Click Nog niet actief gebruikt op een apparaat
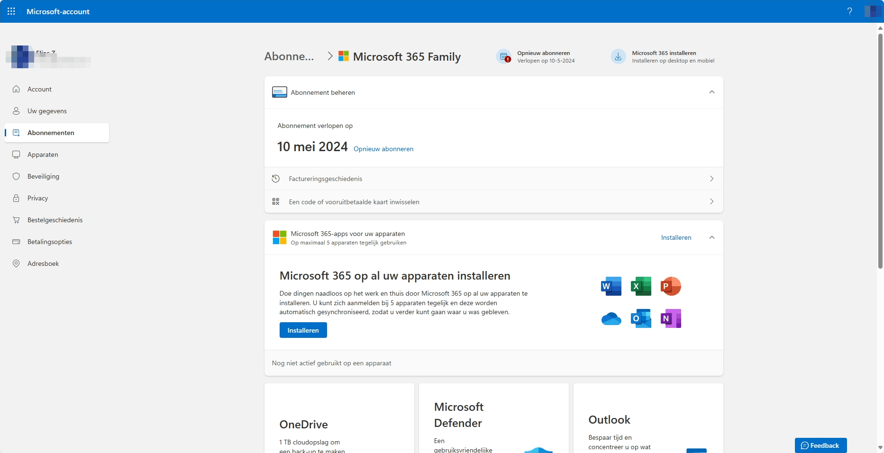The width and height of the screenshot is (884, 453). click(x=332, y=363)
